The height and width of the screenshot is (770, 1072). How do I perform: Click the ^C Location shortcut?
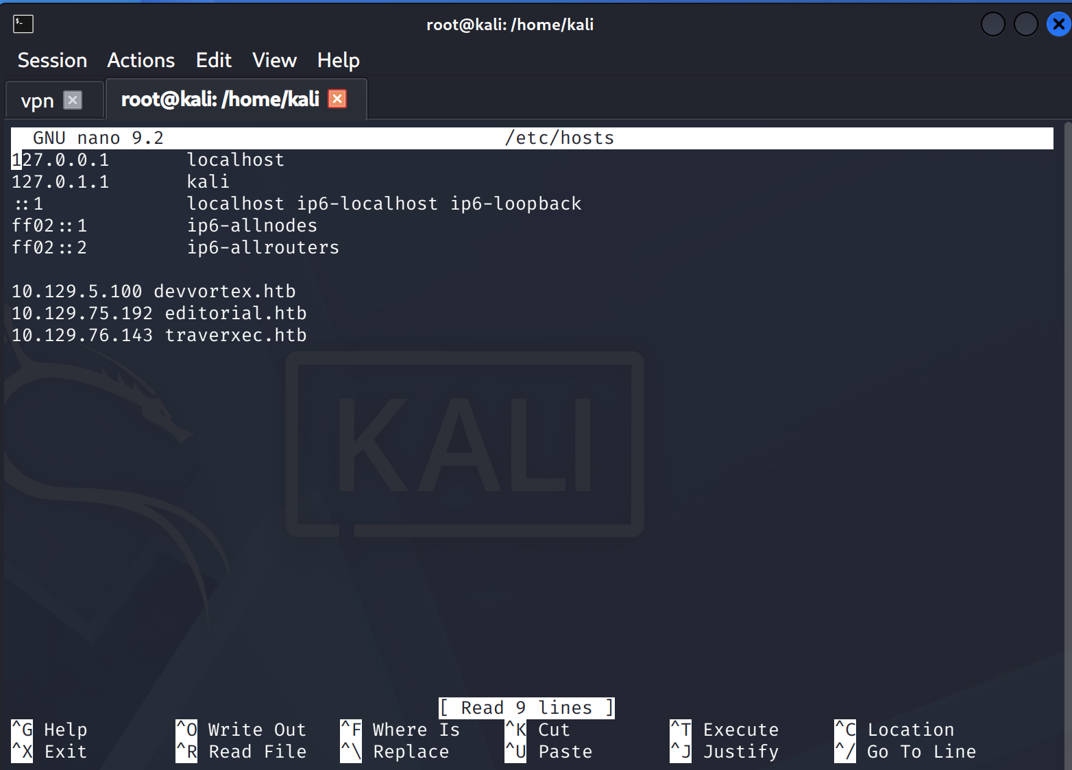[894, 730]
